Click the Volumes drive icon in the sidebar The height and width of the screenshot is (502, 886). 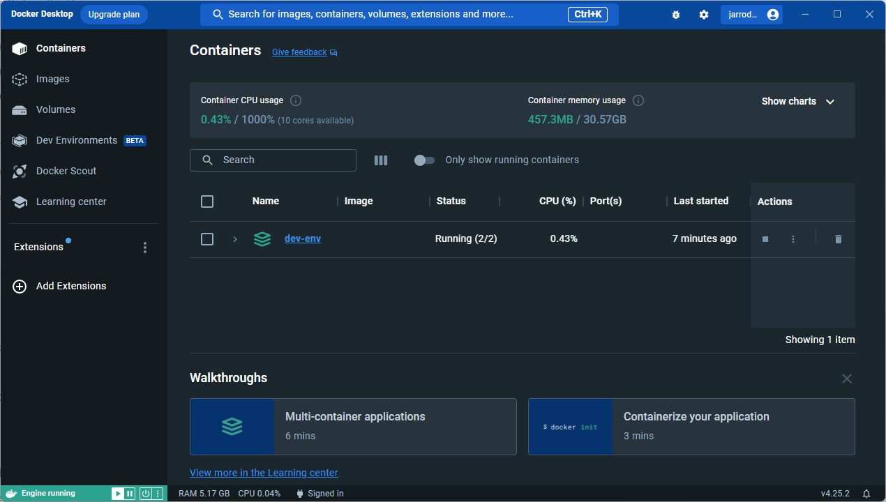click(20, 110)
